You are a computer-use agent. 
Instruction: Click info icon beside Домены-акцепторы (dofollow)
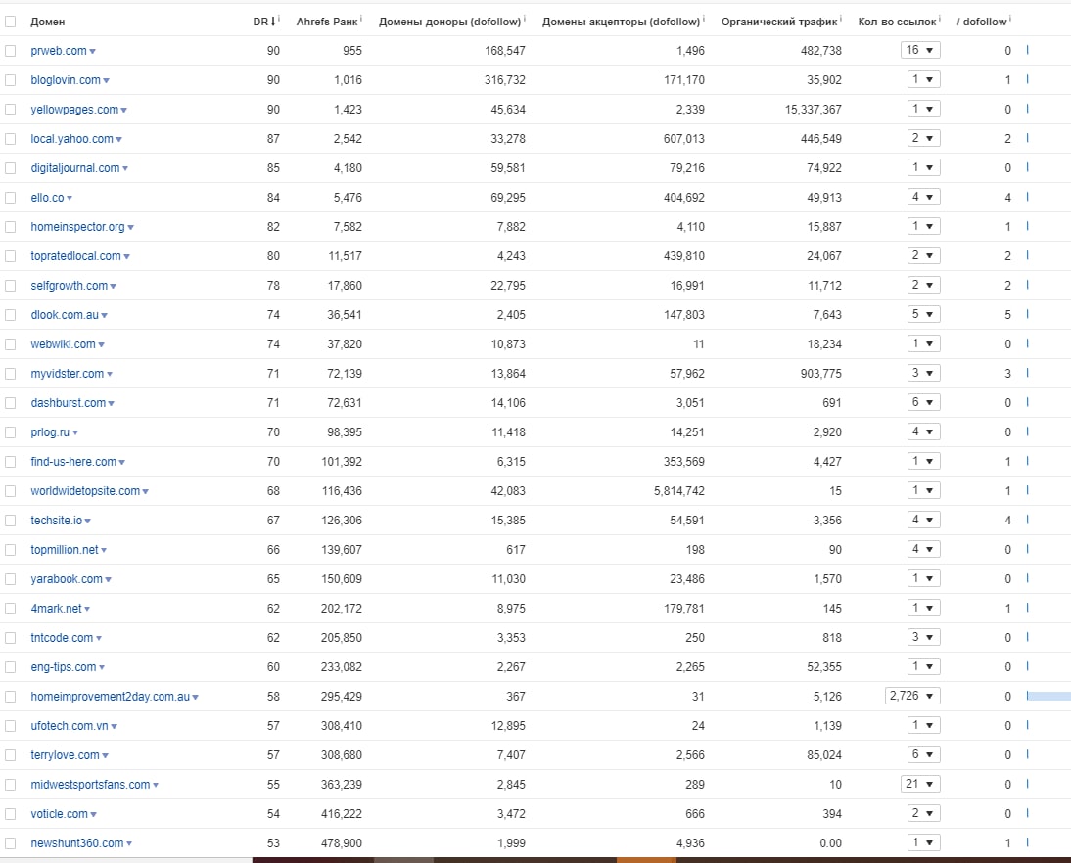704,19
